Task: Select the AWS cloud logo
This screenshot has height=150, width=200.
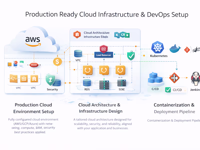Action: [x=32, y=40]
